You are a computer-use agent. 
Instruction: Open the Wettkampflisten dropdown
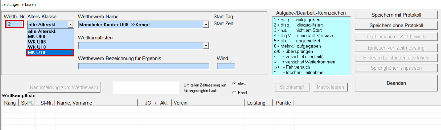pyautogui.click(x=206, y=46)
